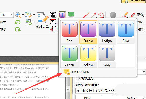This screenshot has height=99, width=146.
Task: Expand the search panel combo box arrow
Action: [x=144, y=72]
